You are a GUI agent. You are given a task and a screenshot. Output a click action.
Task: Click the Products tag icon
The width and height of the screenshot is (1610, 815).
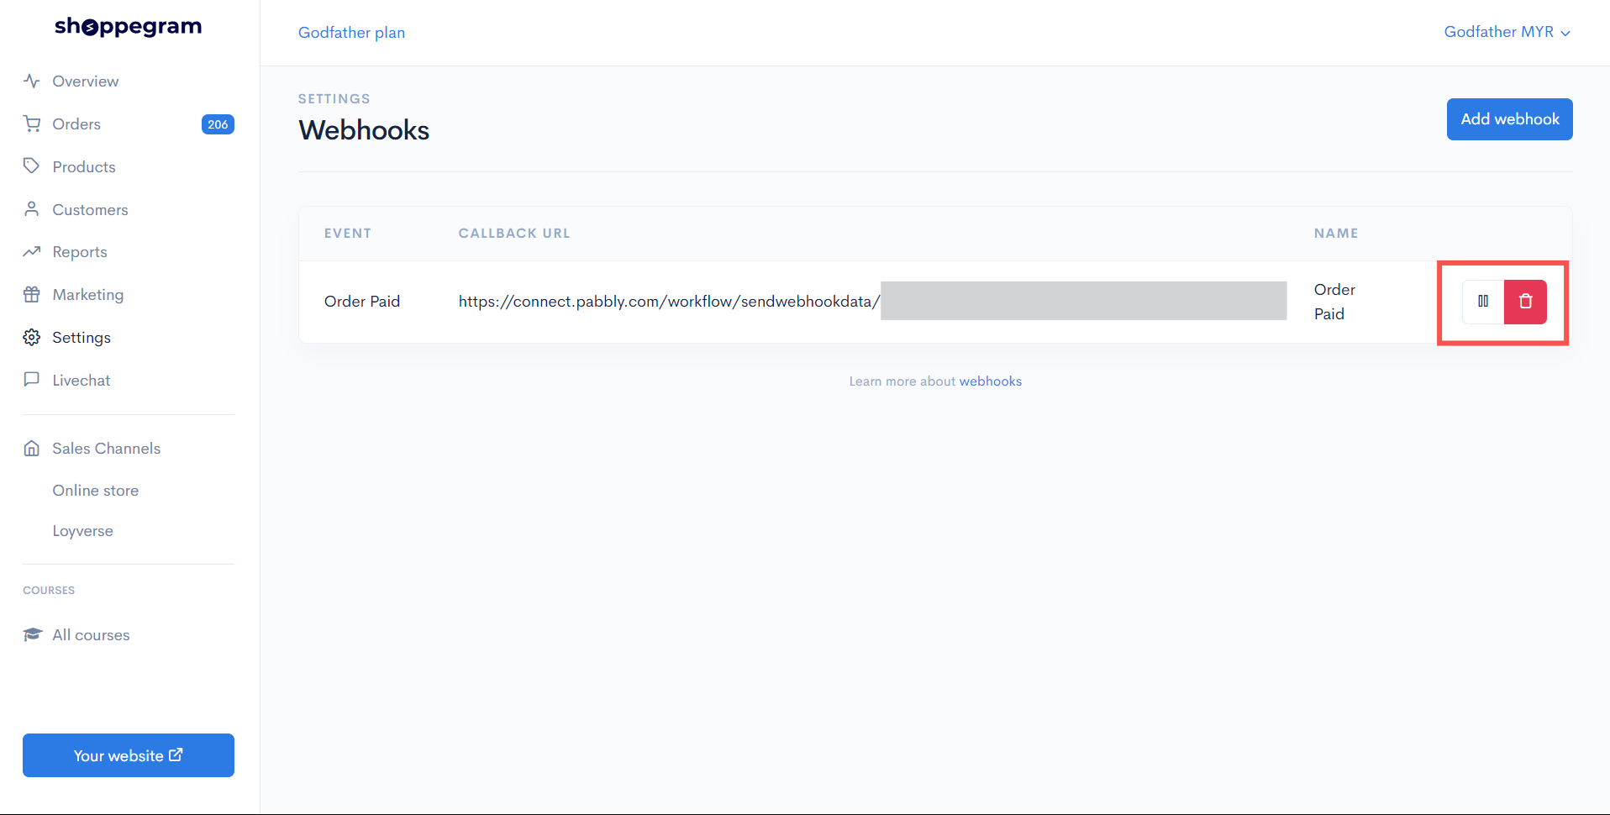[32, 166]
